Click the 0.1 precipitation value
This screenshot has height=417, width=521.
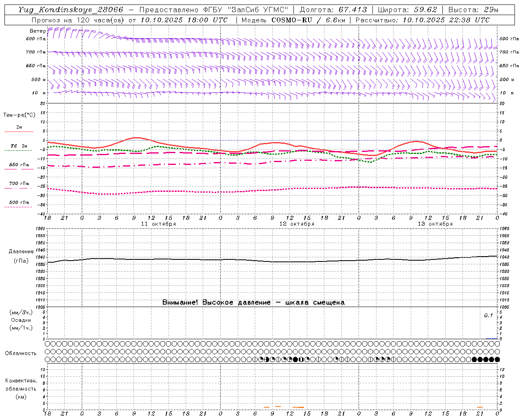488,315
